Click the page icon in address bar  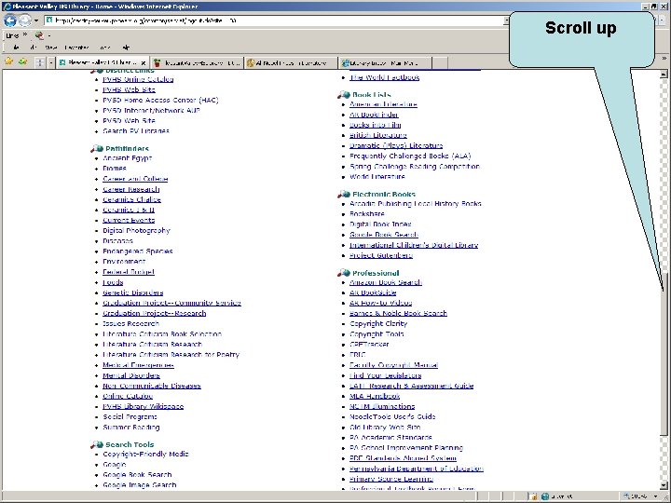pyautogui.click(x=49, y=20)
